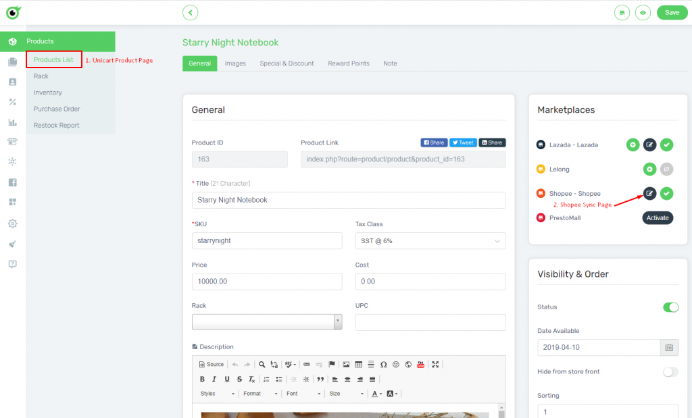Open the Shopee sync edit icon

tap(649, 194)
